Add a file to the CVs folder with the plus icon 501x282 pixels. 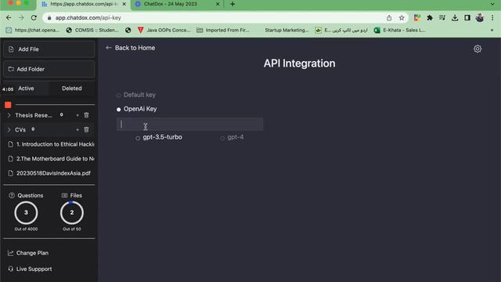(x=77, y=129)
